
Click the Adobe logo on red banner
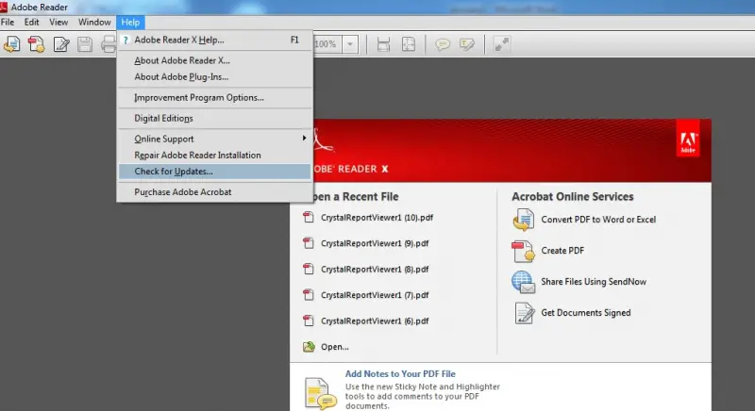click(x=688, y=139)
